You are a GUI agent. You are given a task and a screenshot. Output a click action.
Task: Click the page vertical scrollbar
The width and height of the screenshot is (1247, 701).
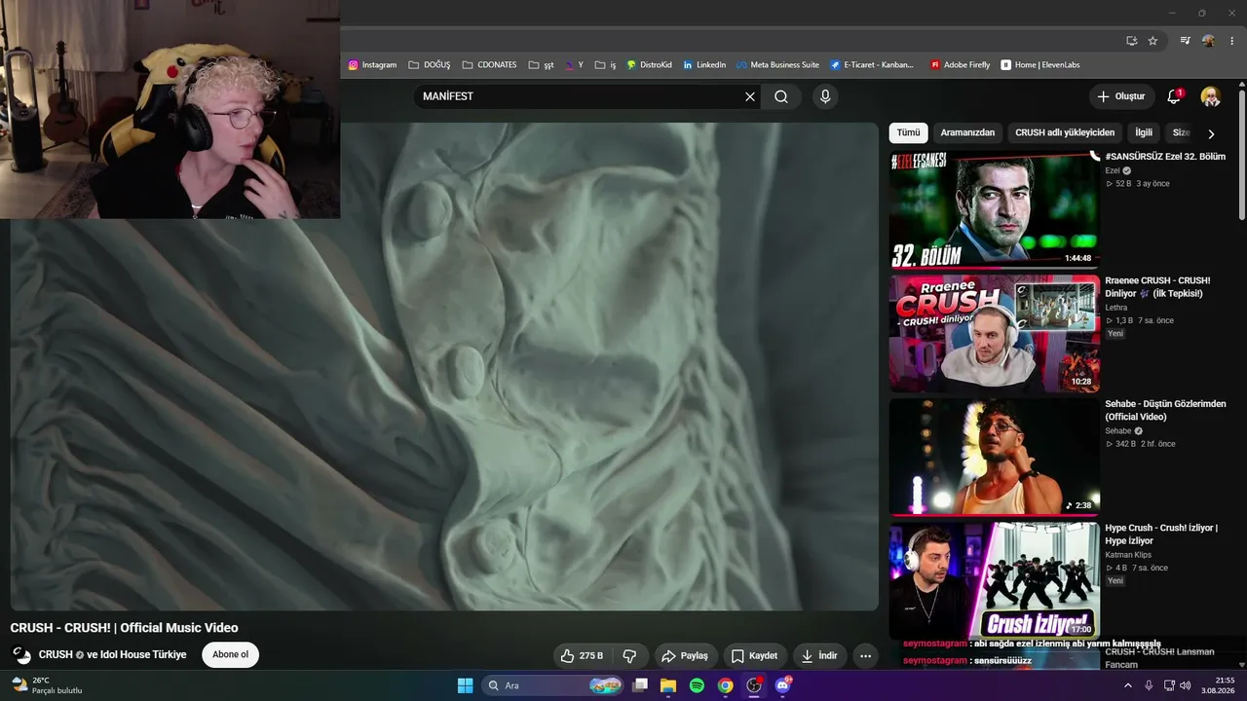tap(1241, 156)
